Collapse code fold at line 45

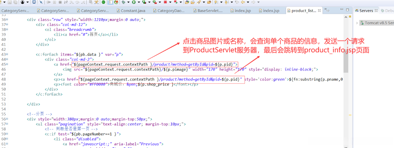pos(7,64)
